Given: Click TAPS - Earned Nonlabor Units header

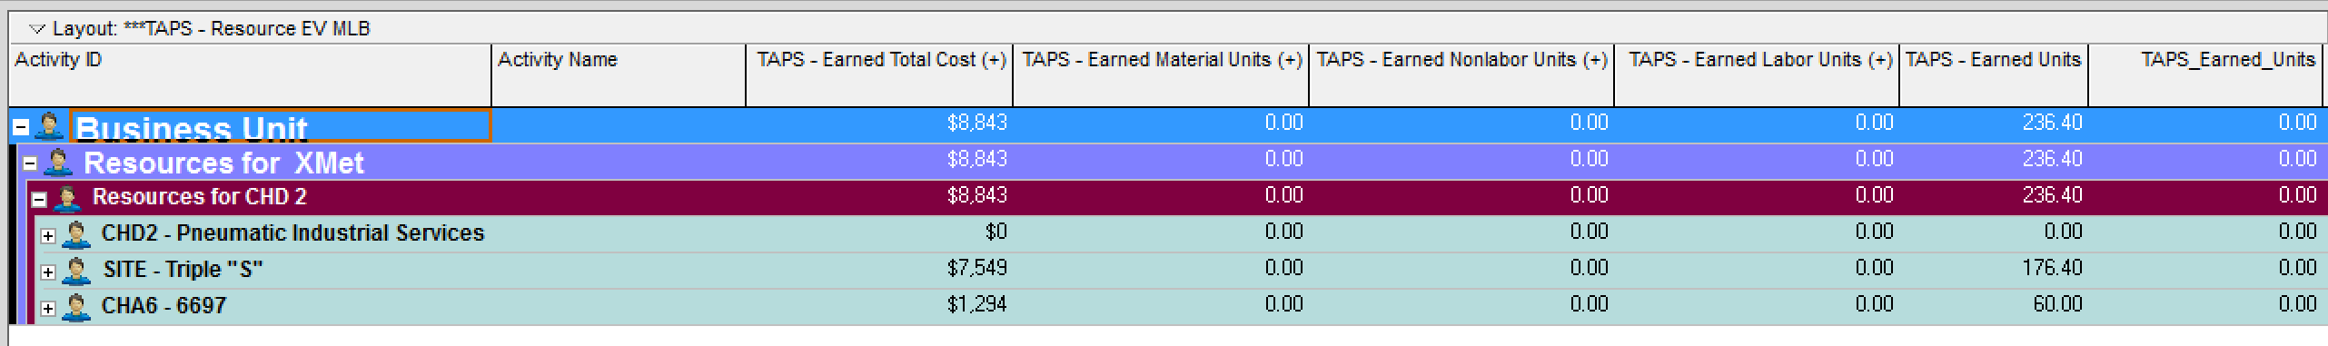Looking at the screenshot, I should click(x=1461, y=74).
